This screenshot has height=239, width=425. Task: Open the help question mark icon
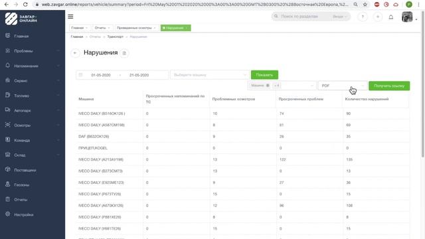[x=363, y=17]
